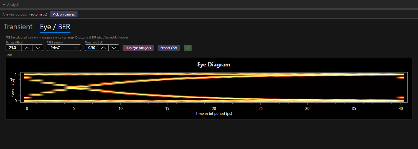Export results via Export CSV
Viewport: 418px width, 149px height.
pos(169,48)
